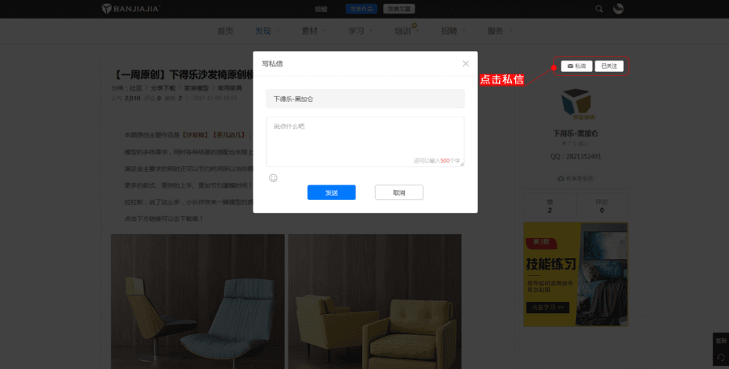
Task: Open the 服务 navigation item
Action: point(496,31)
